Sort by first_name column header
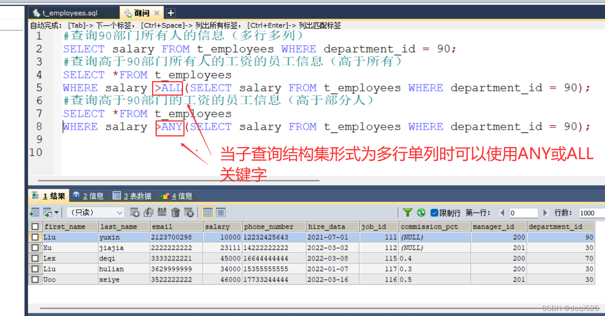This screenshot has height=316, width=605. (70, 227)
